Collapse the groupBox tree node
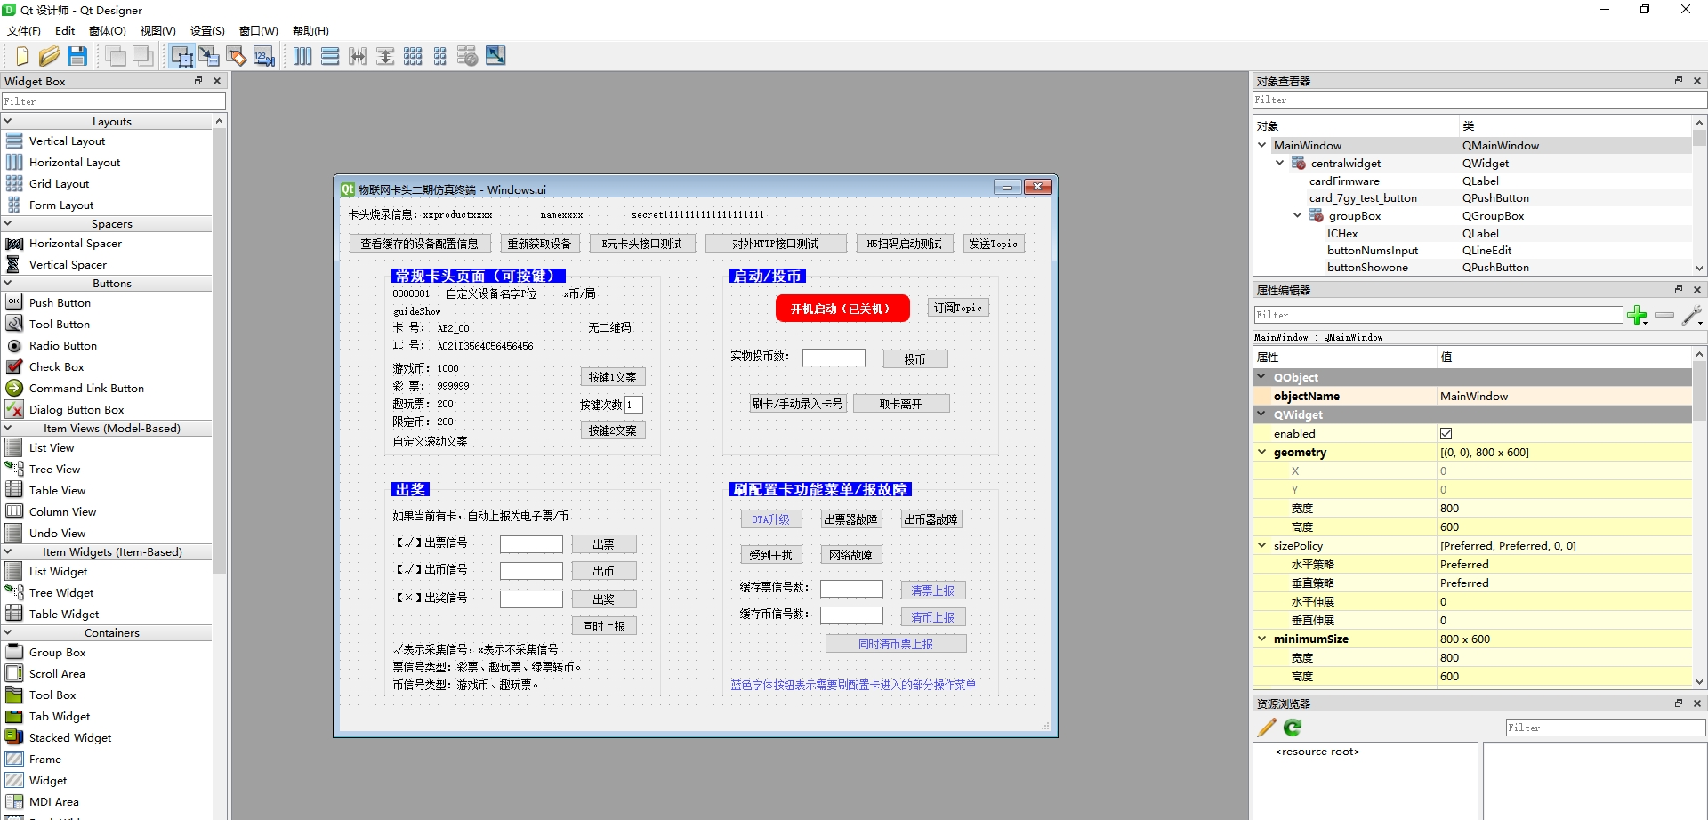Viewport: 1708px width, 820px height. (x=1297, y=215)
